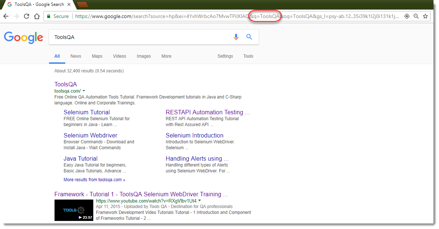Image resolution: width=439 pixels, height=229 pixels.
Task: Click the Google favicon on the tab
Action: pos(10,4)
